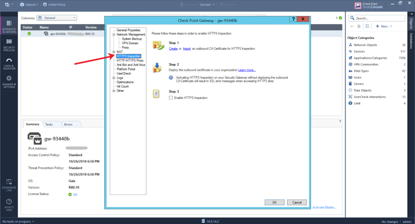Select Optimizations tree item
This screenshot has width=415, height=224.
point(125,82)
